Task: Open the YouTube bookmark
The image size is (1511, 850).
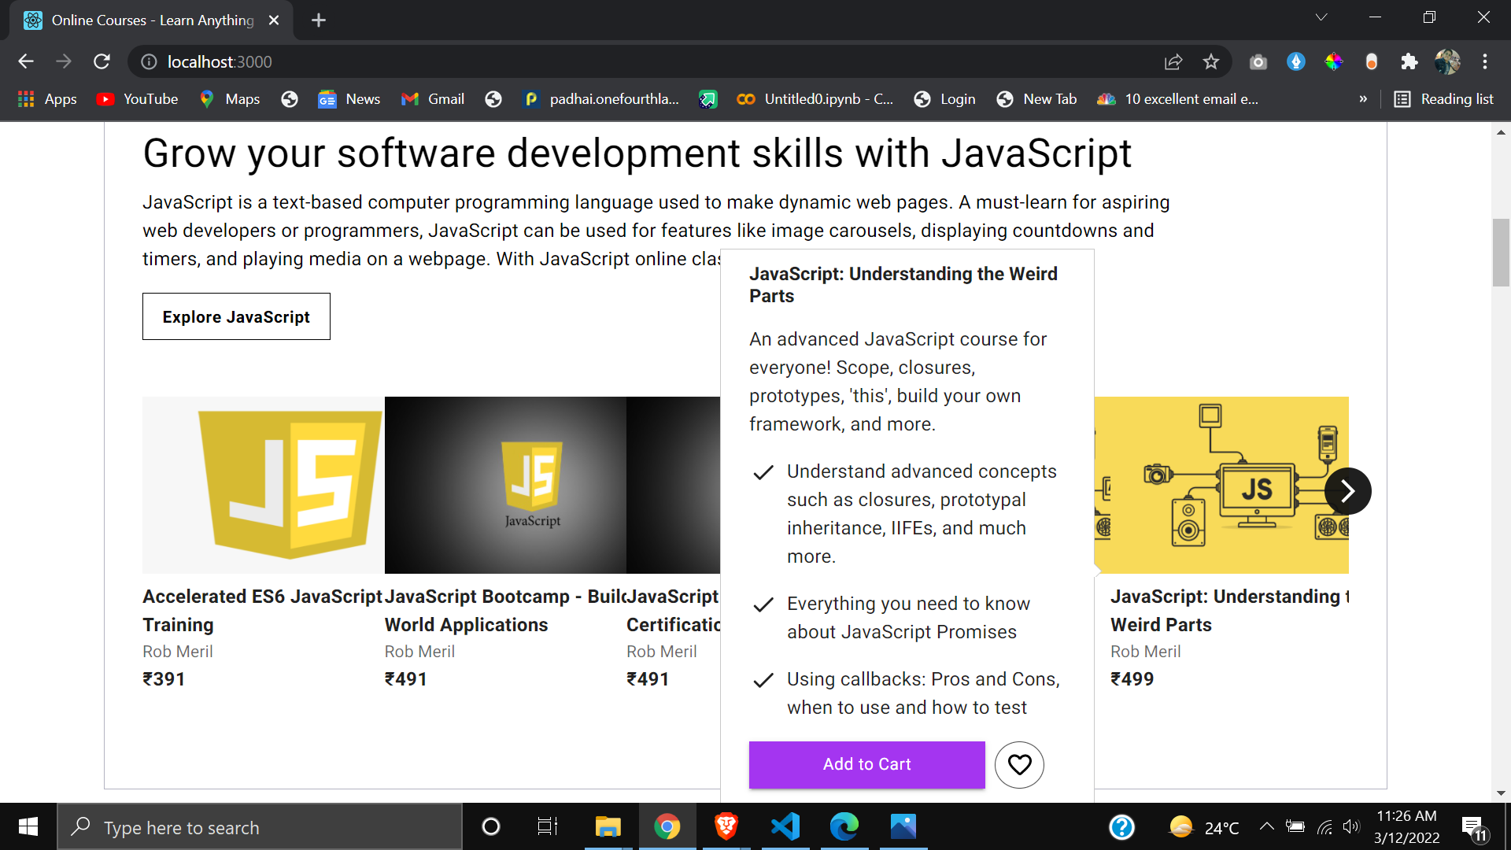Action: pyautogui.click(x=138, y=99)
